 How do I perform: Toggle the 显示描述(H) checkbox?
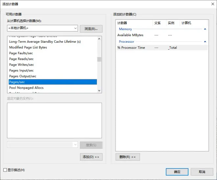[x=5, y=170]
